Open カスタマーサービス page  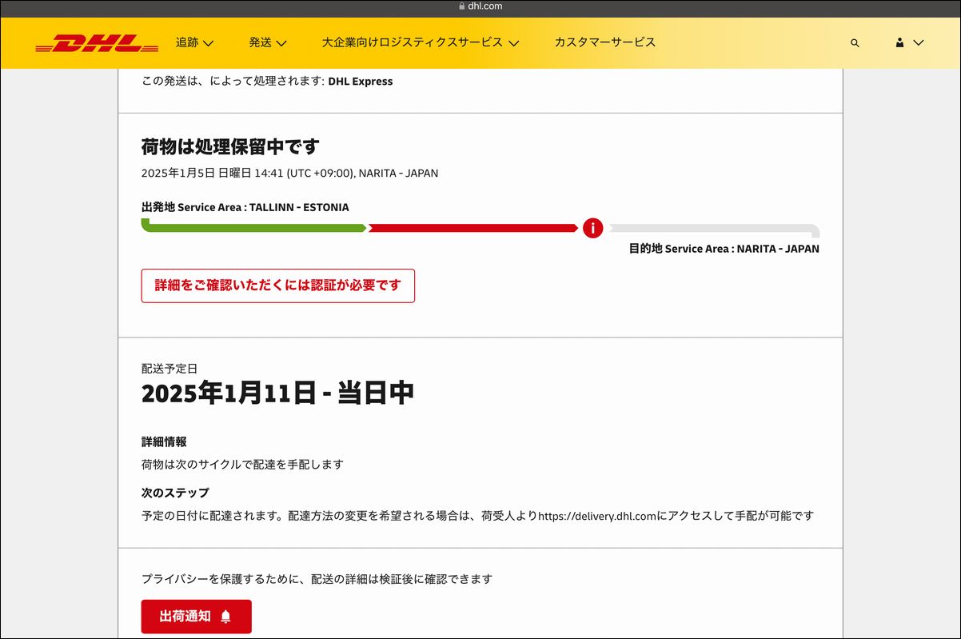(605, 42)
